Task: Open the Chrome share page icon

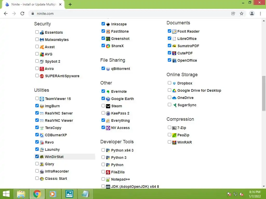Action: 233,13
